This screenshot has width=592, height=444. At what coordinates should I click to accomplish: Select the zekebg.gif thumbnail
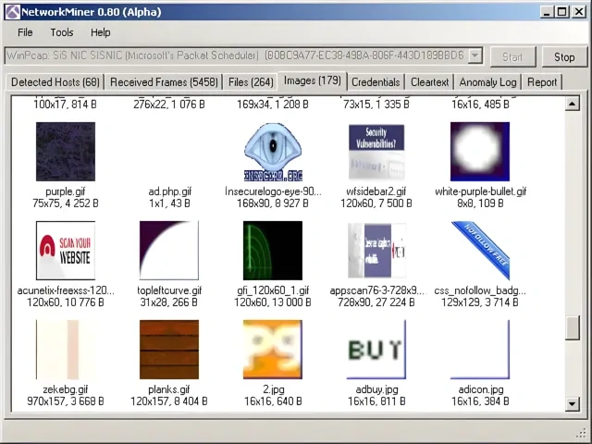point(66,350)
